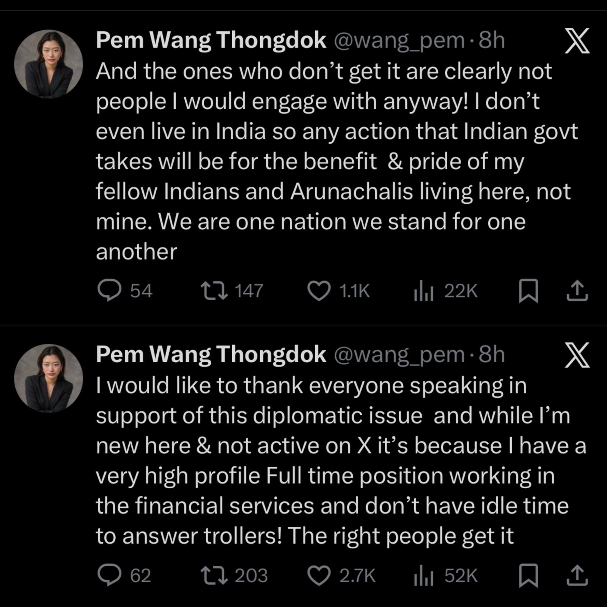
Task: Like the tweet with 1.1K likes
Action: pyautogui.click(x=318, y=291)
